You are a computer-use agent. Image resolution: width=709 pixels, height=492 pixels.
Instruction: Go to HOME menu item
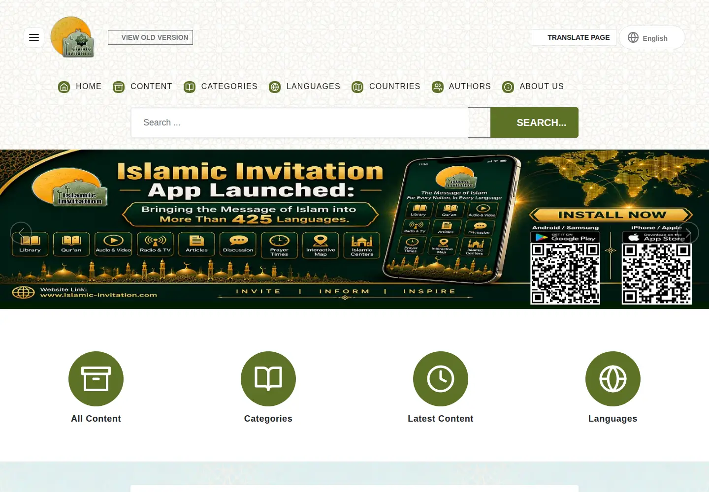click(89, 87)
